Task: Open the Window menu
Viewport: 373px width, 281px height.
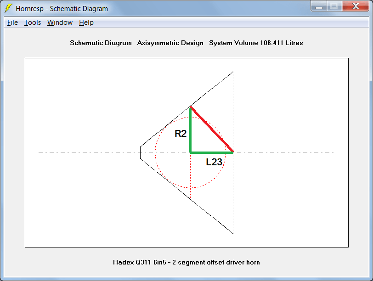Action: pos(60,22)
